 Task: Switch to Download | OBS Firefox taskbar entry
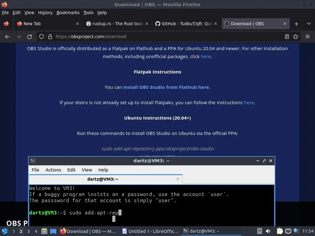point(88,231)
